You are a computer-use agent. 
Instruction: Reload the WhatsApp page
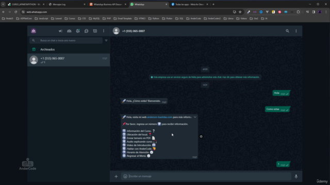click(x=16, y=12)
